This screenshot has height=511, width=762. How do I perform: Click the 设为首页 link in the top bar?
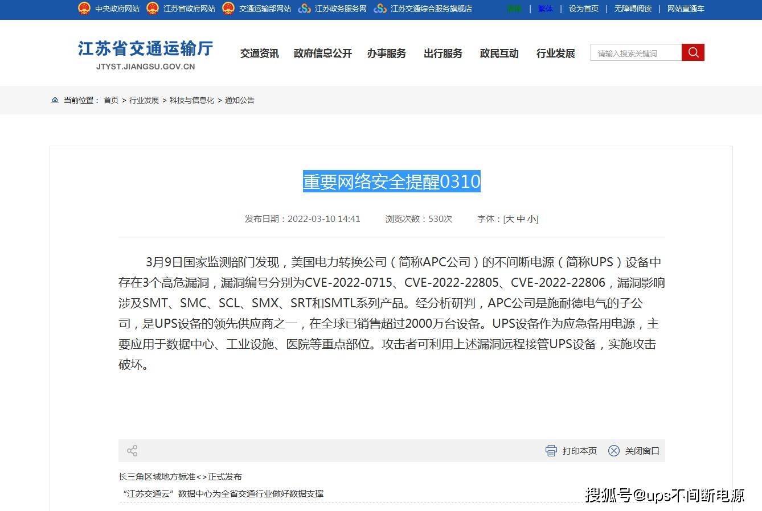583,9
